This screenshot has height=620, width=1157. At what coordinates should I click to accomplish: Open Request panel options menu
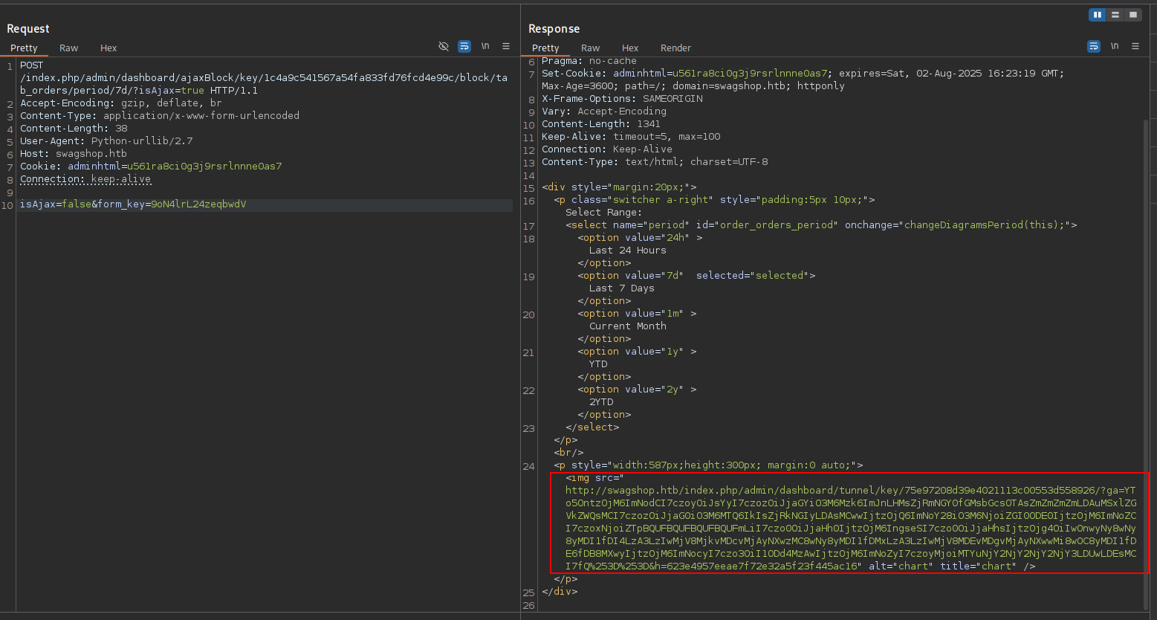click(506, 46)
